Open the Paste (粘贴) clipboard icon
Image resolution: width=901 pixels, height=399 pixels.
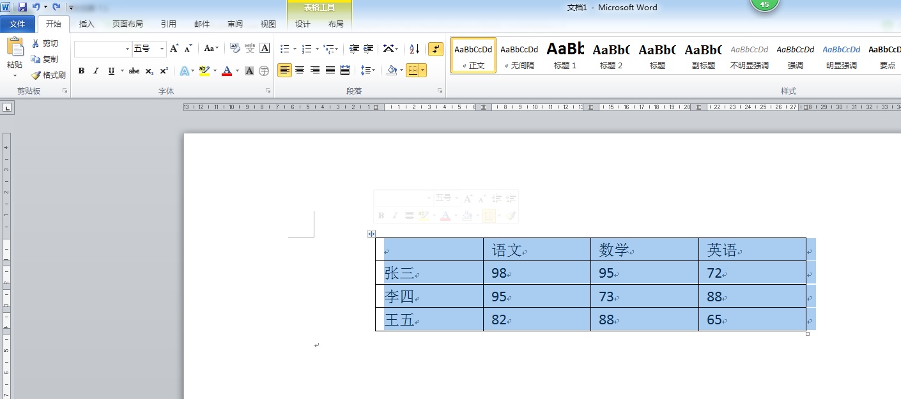click(14, 47)
